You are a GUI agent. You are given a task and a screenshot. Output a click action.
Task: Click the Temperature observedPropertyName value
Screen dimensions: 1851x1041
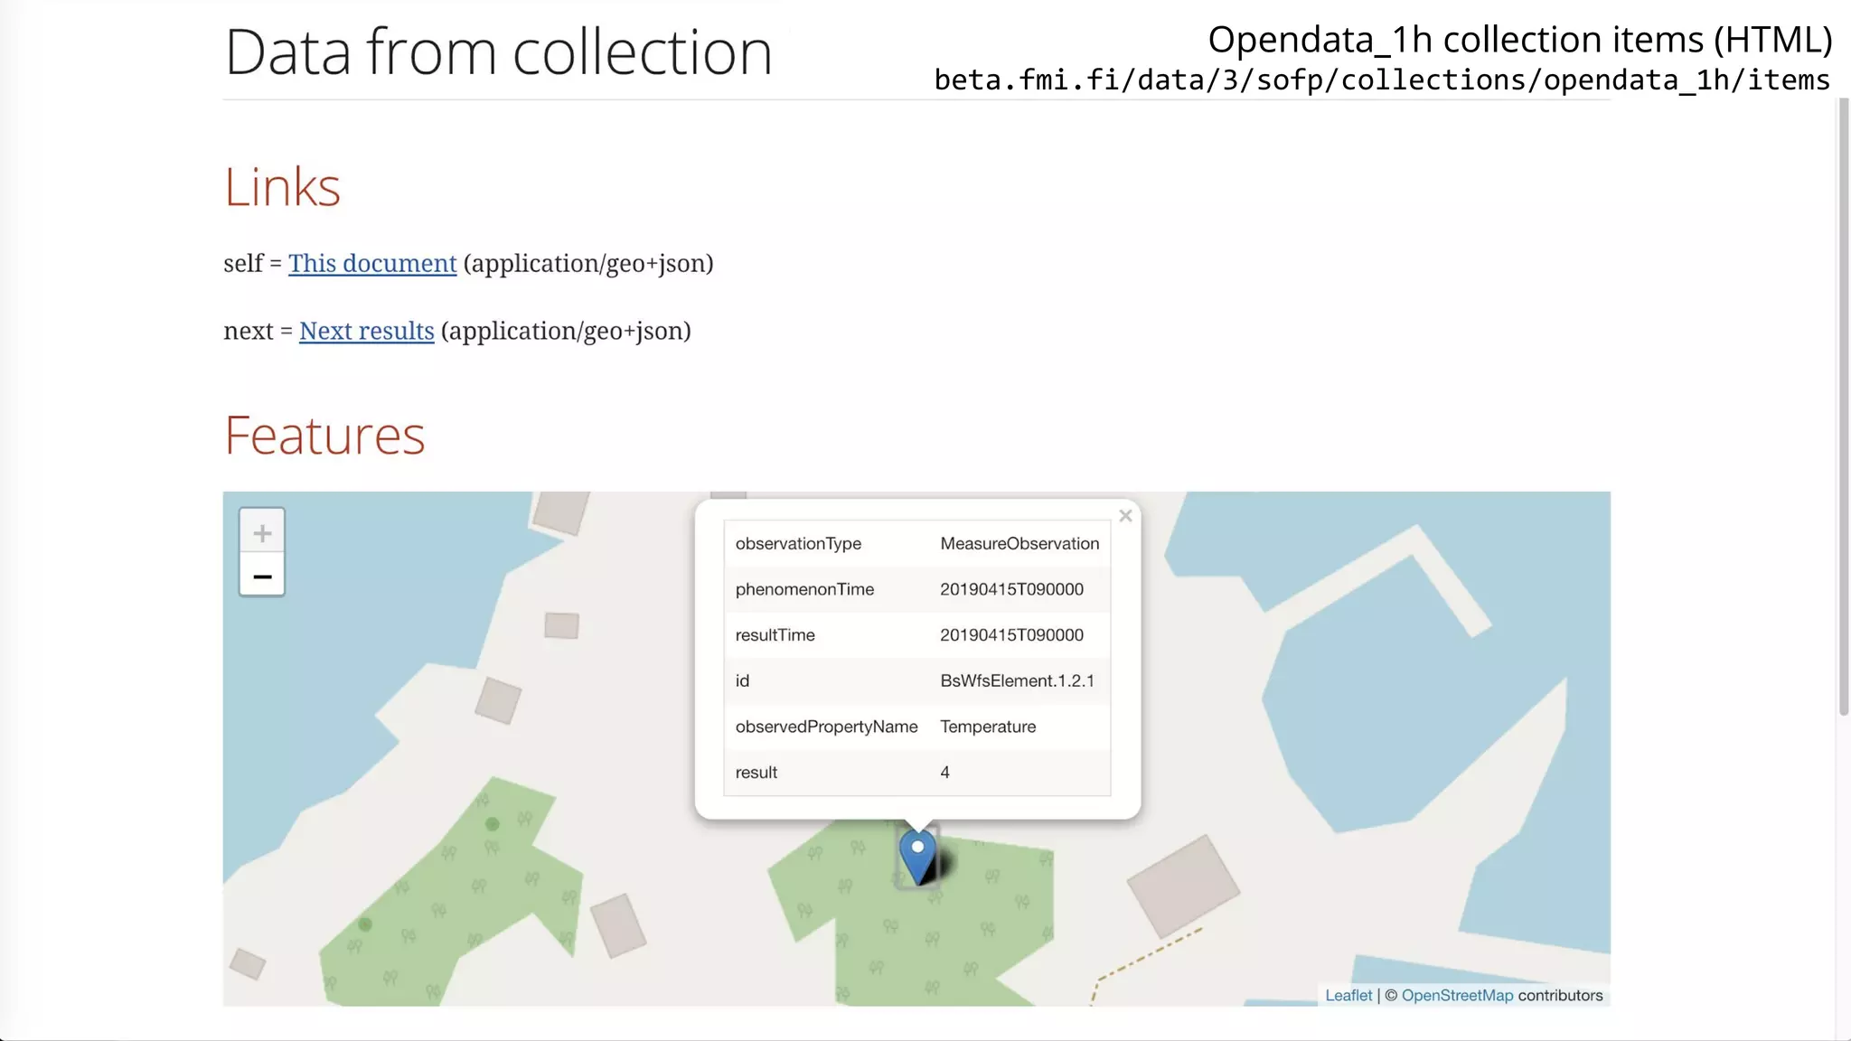tap(988, 727)
